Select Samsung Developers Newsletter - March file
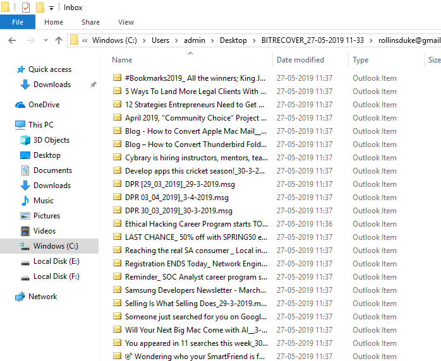Viewport: 441px width, 361px height. point(195,290)
